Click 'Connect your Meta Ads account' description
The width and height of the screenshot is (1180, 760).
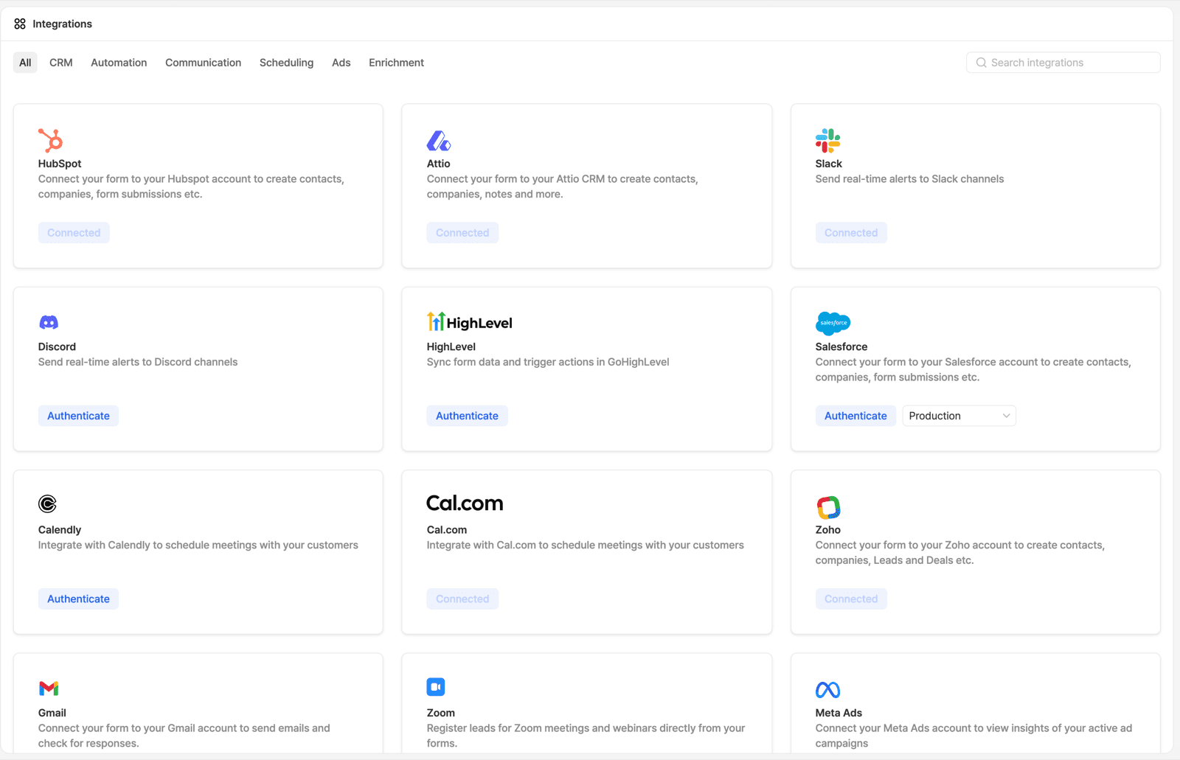coord(974,736)
